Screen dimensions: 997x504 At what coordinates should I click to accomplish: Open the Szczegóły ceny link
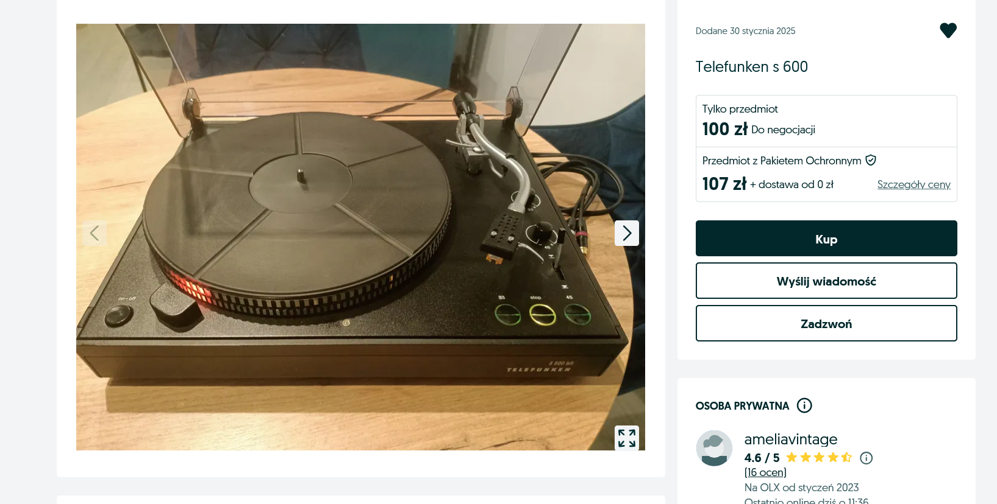(913, 184)
